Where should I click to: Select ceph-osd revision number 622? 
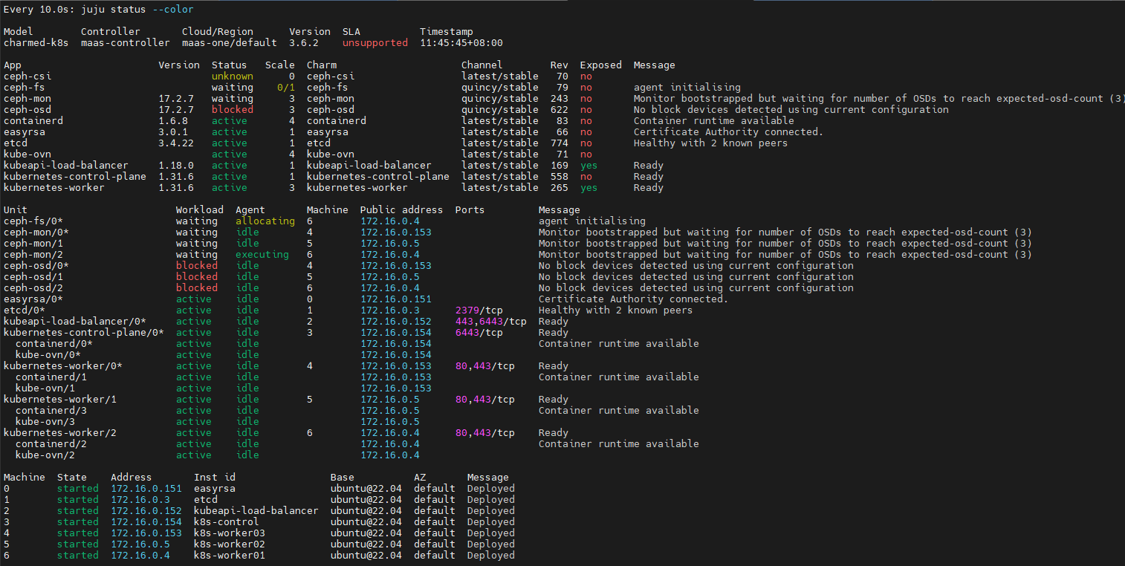560,109
